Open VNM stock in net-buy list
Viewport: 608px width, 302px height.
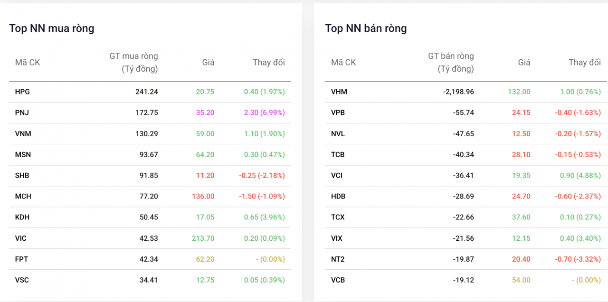click(23, 133)
